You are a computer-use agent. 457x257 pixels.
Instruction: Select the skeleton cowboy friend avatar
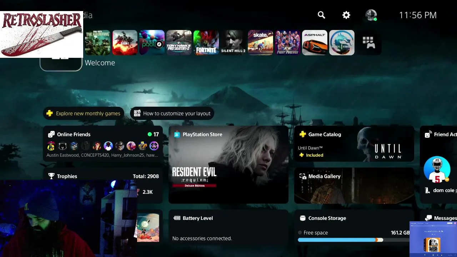click(x=120, y=146)
